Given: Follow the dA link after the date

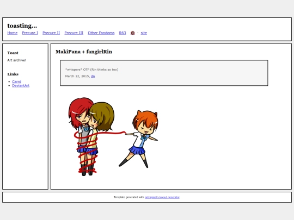Looking at the screenshot, I should tap(93, 76).
